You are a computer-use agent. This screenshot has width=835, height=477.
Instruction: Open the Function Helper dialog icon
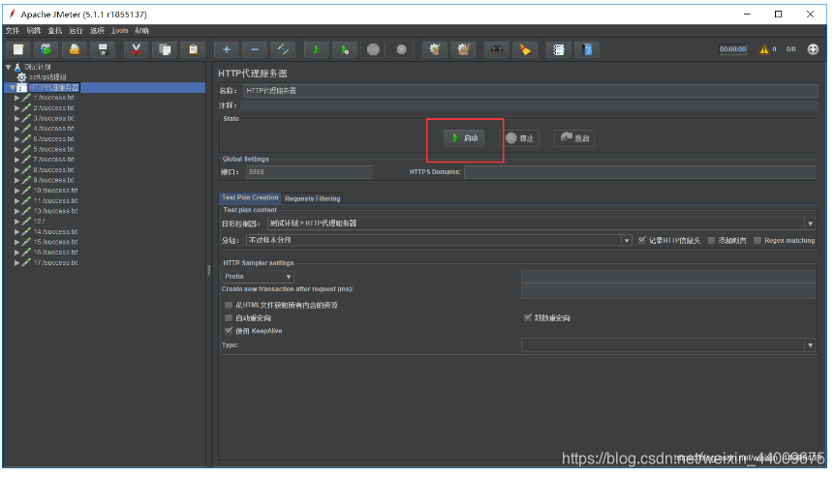pyautogui.click(x=558, y=49)
